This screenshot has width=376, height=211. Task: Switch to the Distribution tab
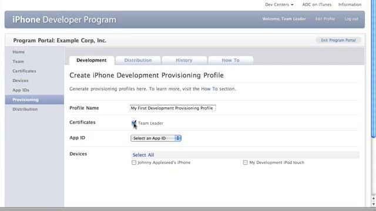pos(138,60)
